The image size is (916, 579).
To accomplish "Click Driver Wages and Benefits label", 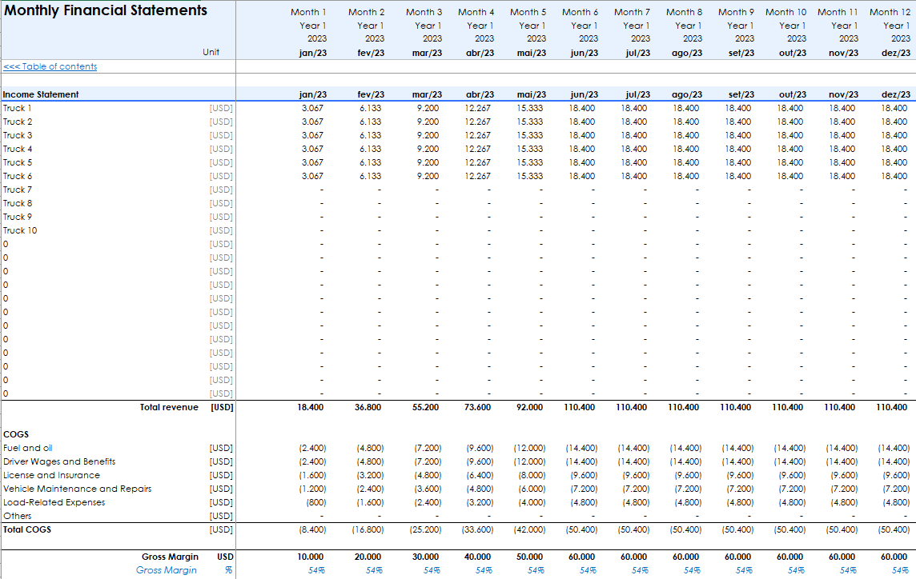I will click(x=59, y=461).
